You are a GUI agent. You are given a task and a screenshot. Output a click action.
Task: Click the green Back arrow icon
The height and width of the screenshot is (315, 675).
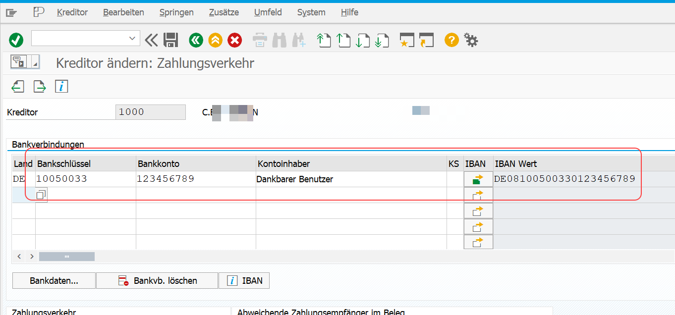tap(196, 40)
